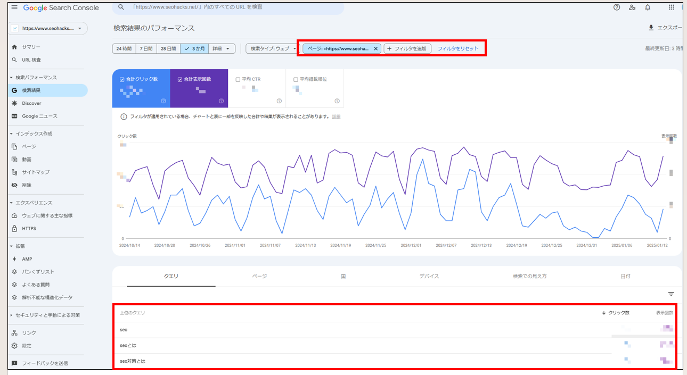This screenshot has width=687, height=375.
Task: Open 解析不能な構造化データ report
Action: (47, 297)
